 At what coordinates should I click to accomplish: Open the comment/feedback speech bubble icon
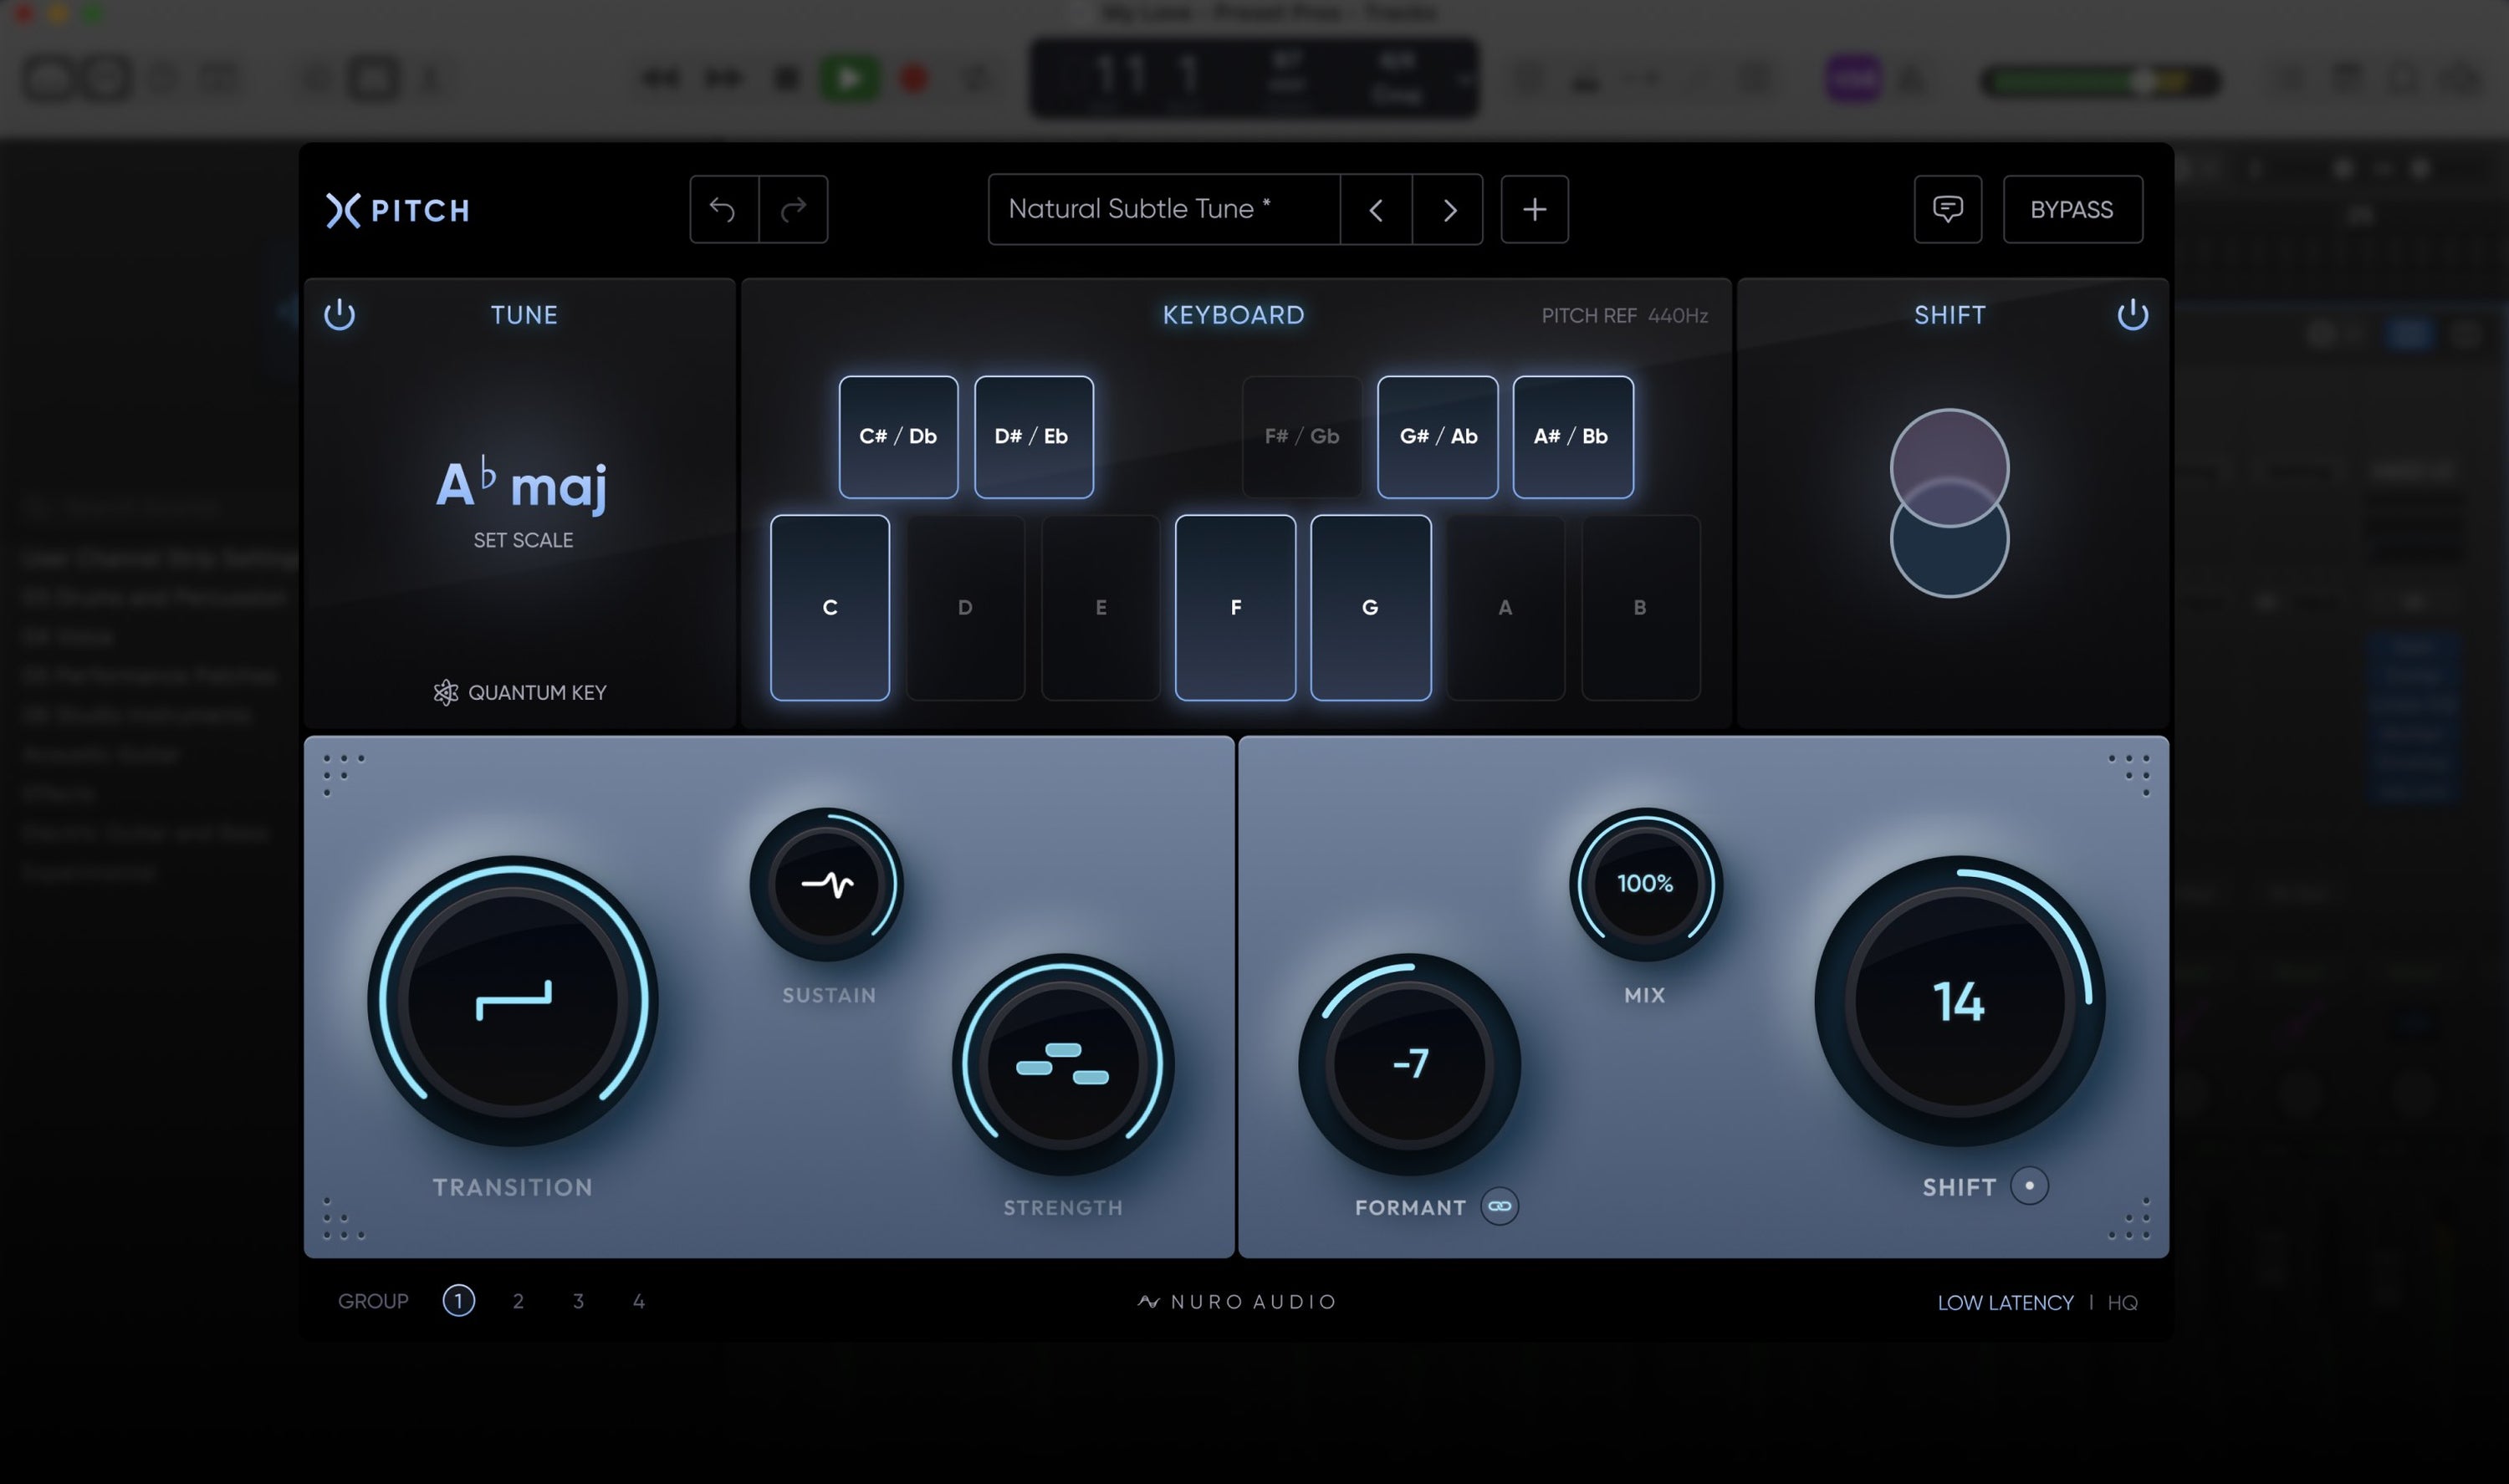tap(1947, 209)
